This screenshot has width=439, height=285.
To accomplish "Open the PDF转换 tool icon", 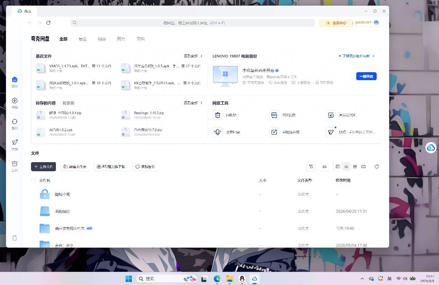I will (274, 115).
